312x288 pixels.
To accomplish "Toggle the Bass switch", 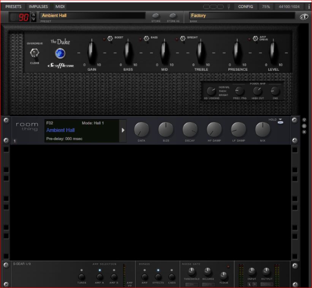I will coord(146,38).
